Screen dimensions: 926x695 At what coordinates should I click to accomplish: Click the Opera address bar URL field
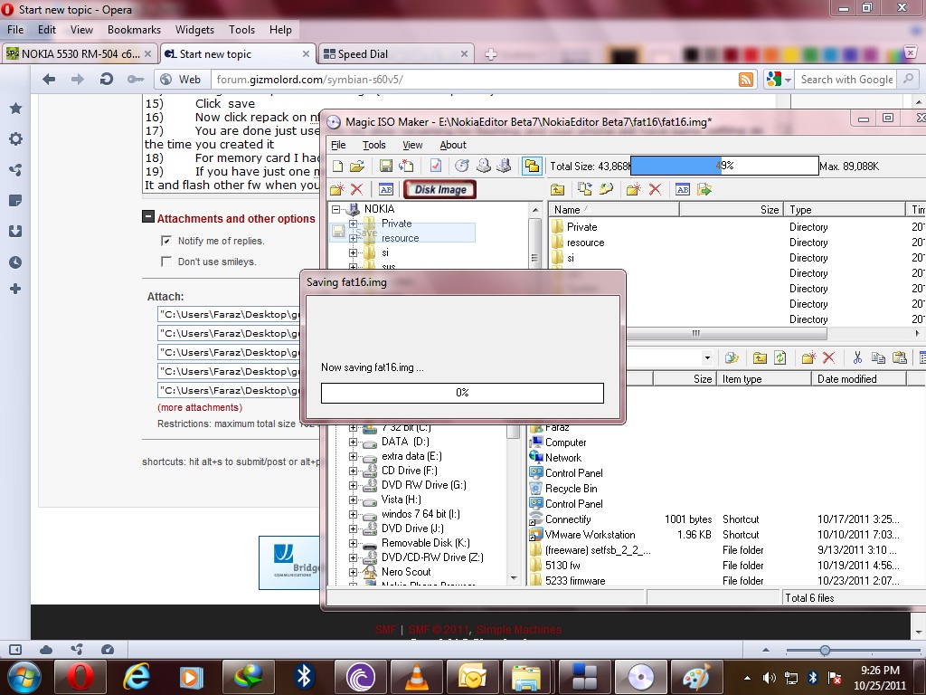(474, 80)
